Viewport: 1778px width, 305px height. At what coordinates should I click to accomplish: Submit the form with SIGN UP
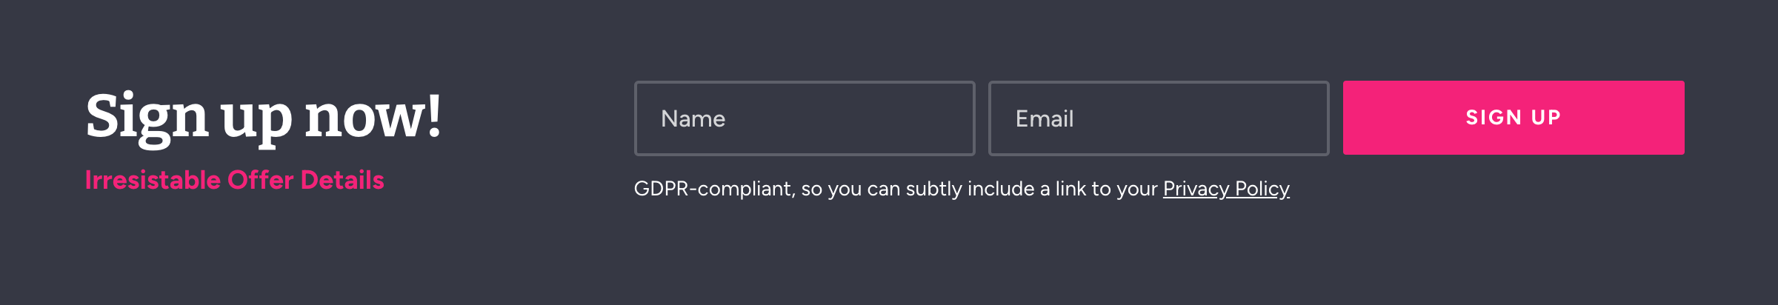click(1514, 118)
